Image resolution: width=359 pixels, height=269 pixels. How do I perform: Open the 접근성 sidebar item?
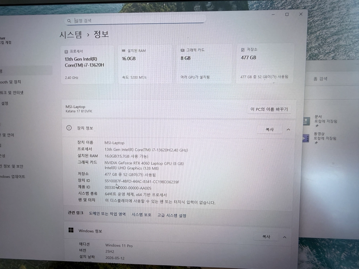point(3,156)
